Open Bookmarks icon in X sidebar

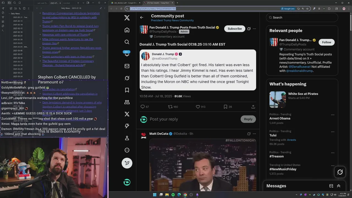click(x=127, y=90)
